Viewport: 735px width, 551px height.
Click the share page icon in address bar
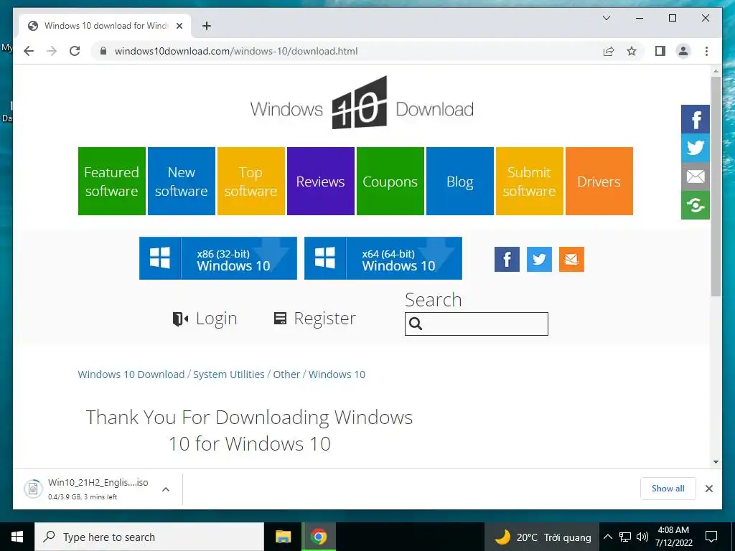[x=609, y=51]
